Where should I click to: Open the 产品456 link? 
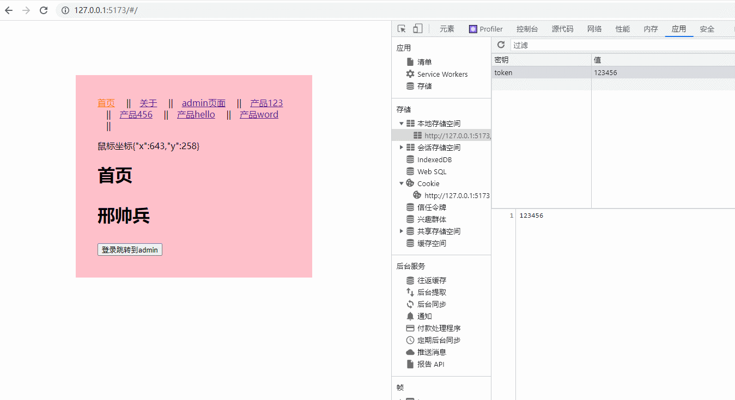tap(136, 114)
